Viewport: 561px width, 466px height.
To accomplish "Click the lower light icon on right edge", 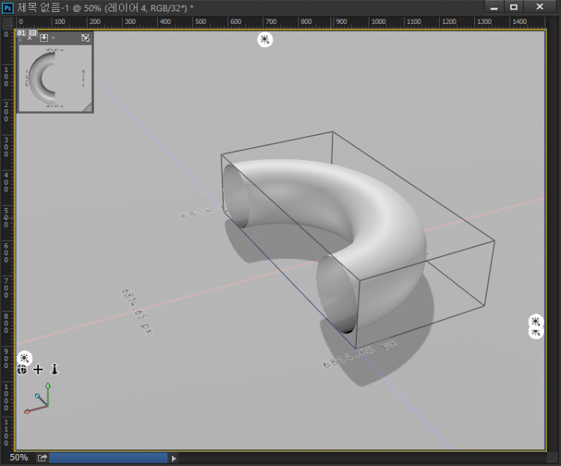I will pyautogui.click(x=536, y=332).
